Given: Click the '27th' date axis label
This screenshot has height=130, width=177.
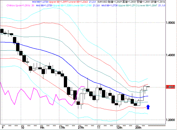Looking at the screenshot, I should pyautogui.click(x=81, y=128).
